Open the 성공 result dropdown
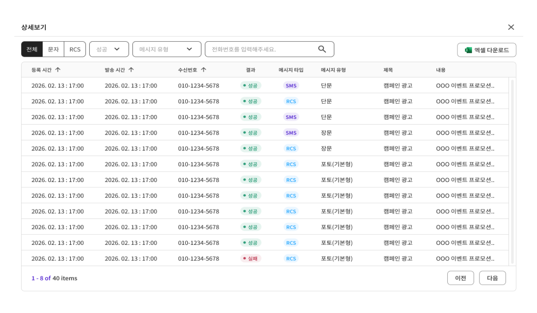Screen dimensions: 537x313 coord(109,49)
